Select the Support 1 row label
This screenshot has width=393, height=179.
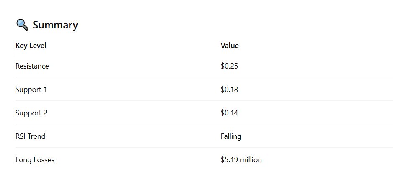click(x=31, y=89)
